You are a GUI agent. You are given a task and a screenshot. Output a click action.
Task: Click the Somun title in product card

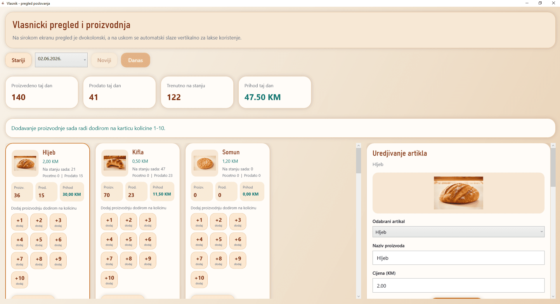click(231, 152)
